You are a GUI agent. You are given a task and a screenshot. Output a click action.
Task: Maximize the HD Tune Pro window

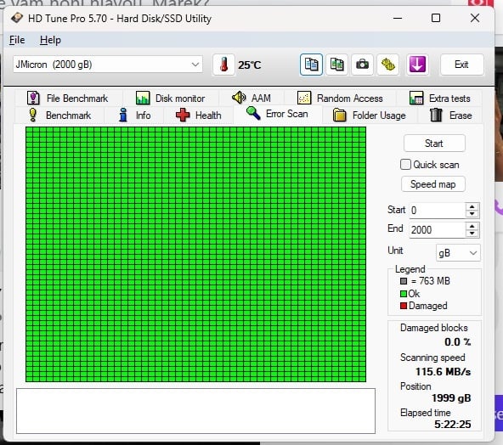click(x=436, y=18)
